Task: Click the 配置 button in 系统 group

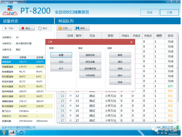Action: [x=61, y=55]
